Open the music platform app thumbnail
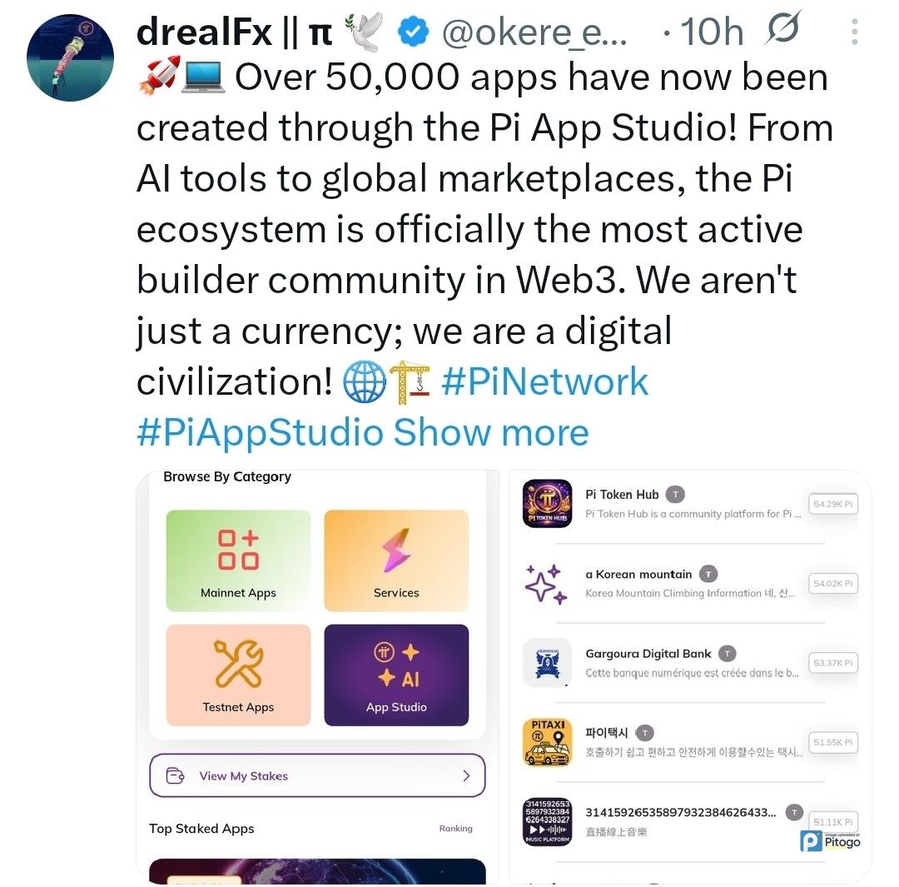This screenshot has height=887, width=899. pyautogui.click(x=547, y=821)
